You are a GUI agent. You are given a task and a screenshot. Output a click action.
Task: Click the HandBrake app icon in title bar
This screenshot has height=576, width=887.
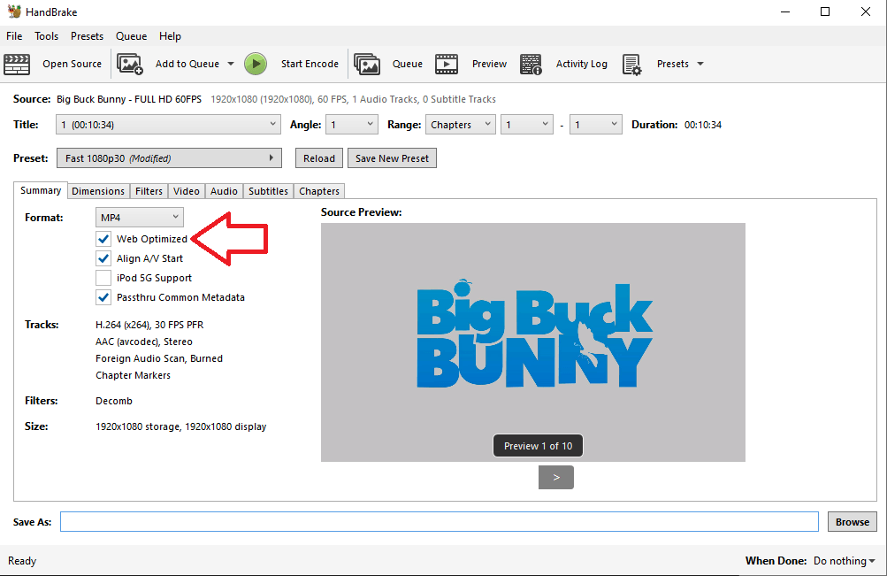pyautogui.click(x=13, y=12)
